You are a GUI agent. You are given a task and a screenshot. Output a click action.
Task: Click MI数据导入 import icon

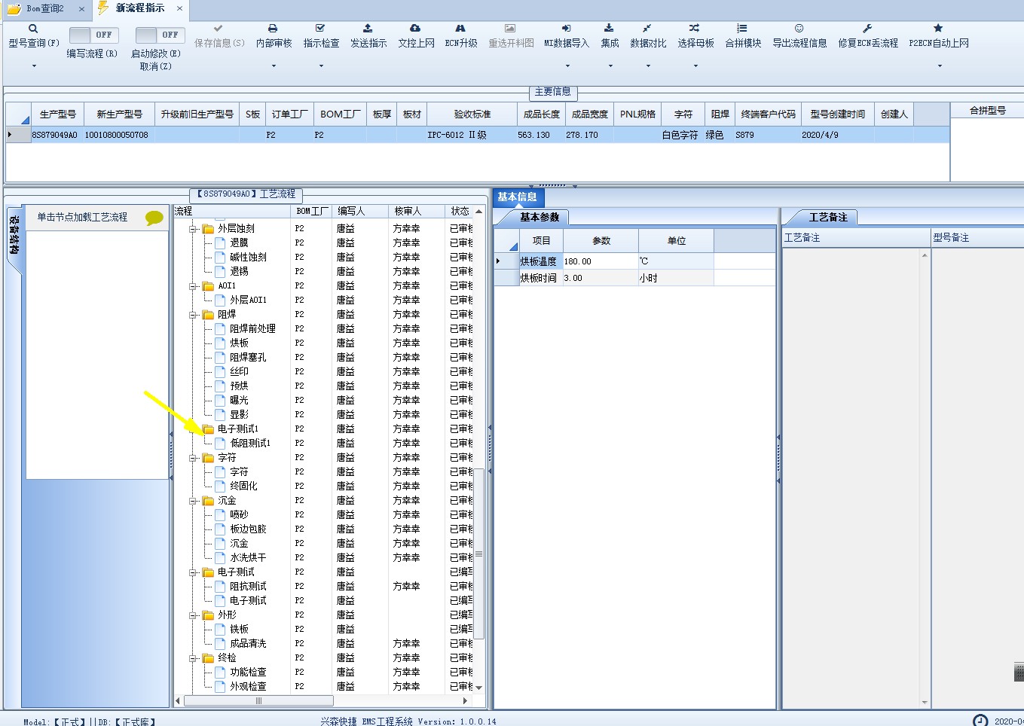[x=567, y=29]
